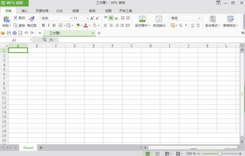This screenshot has width=245, height=156.
Task: Cut selection with the scissors icon
Action: pos(15,18)
